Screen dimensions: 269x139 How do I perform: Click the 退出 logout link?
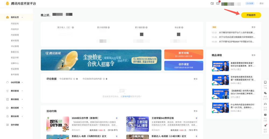coord(261,4)
